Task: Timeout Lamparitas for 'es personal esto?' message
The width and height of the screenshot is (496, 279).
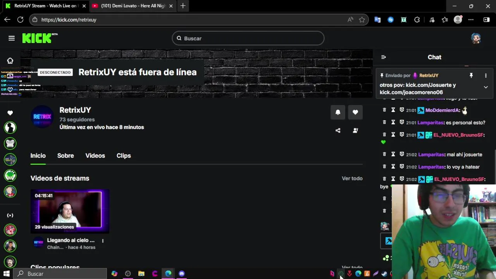Action: (393, 122)
